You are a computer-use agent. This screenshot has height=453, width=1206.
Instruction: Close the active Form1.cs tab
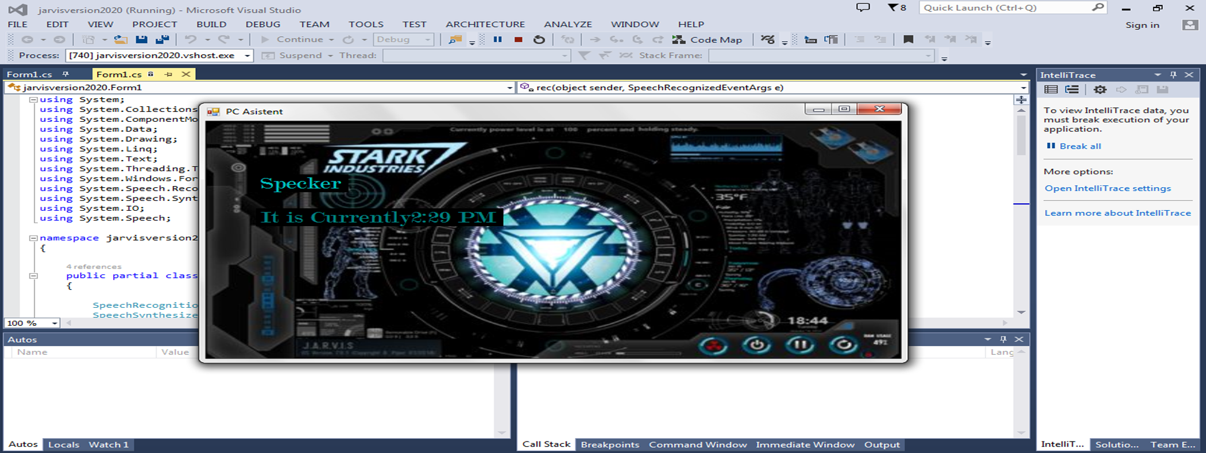click(186, 74)
